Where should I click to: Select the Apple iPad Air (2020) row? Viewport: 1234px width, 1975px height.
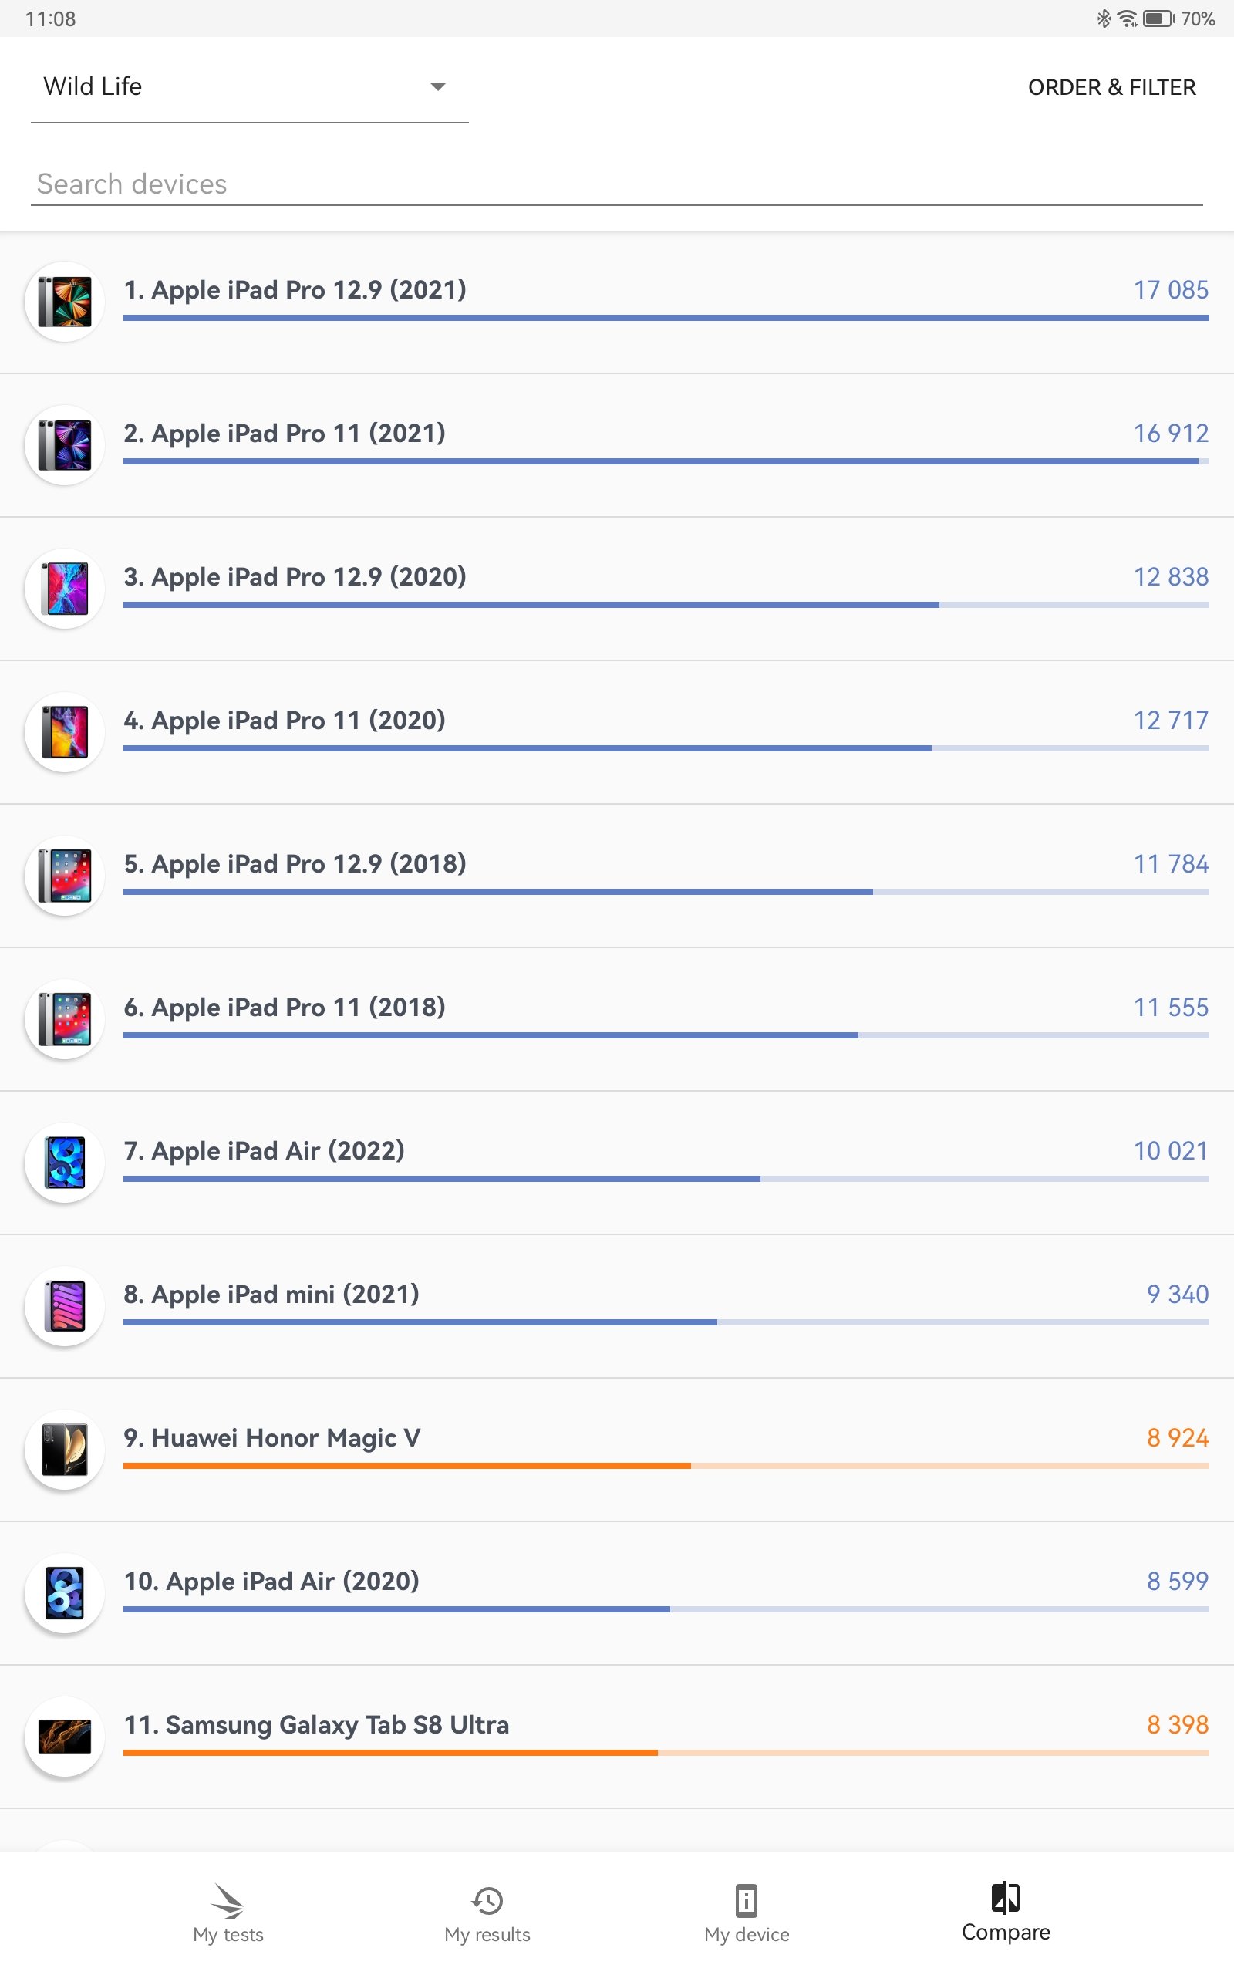(617, 1593)
